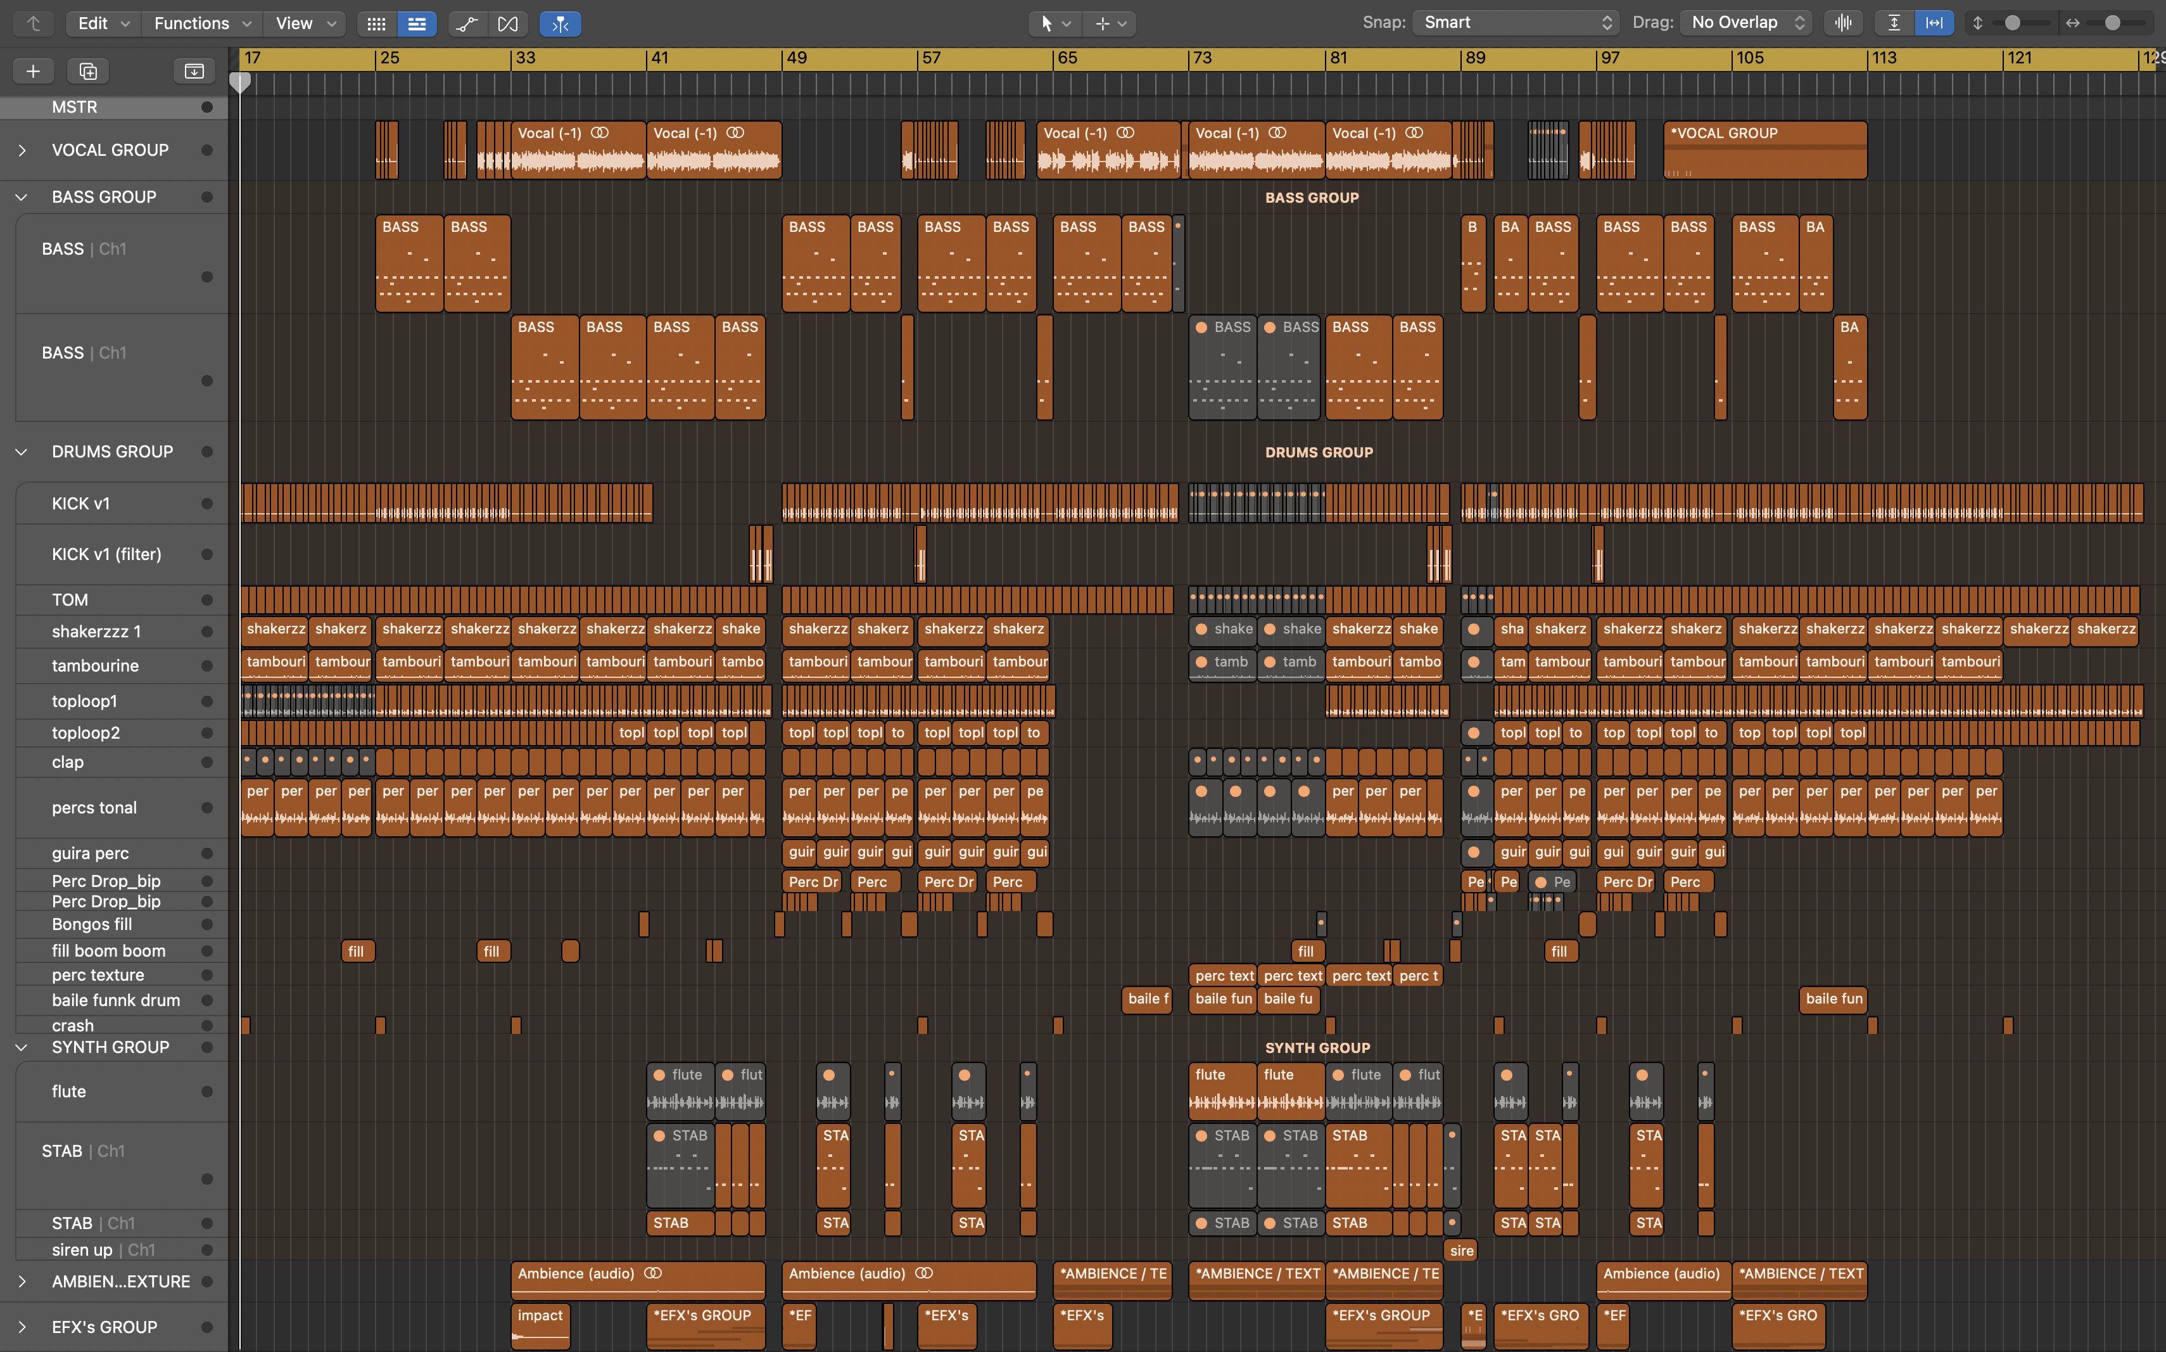Toggle shakerzzz 1 track on/off dot
The width and height of the screenshot is (2166, 1352).
(206, 631)
